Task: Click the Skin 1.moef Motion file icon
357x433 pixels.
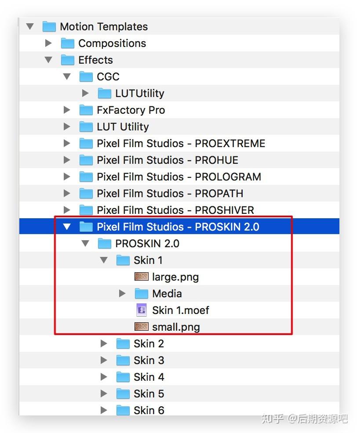Action: 141,310
